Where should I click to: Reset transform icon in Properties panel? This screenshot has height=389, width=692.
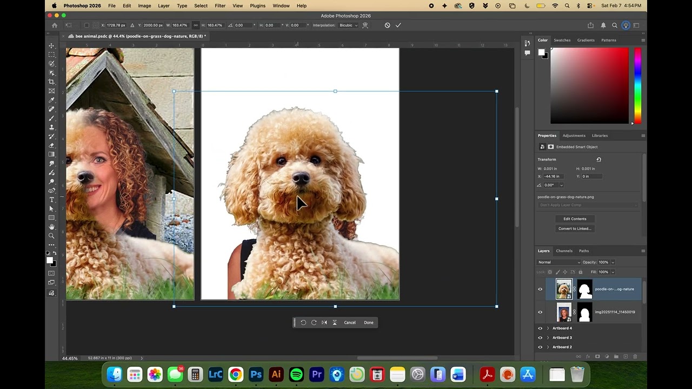(x=598, y=159)
